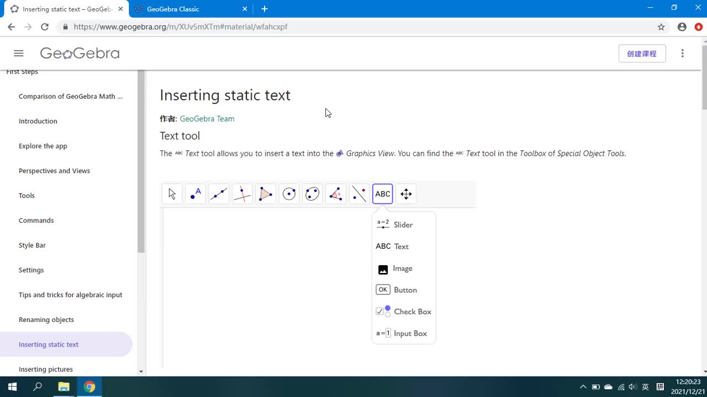Select the Polygon tool
Viewport: 707px width, 397px height.
point(266,194)
